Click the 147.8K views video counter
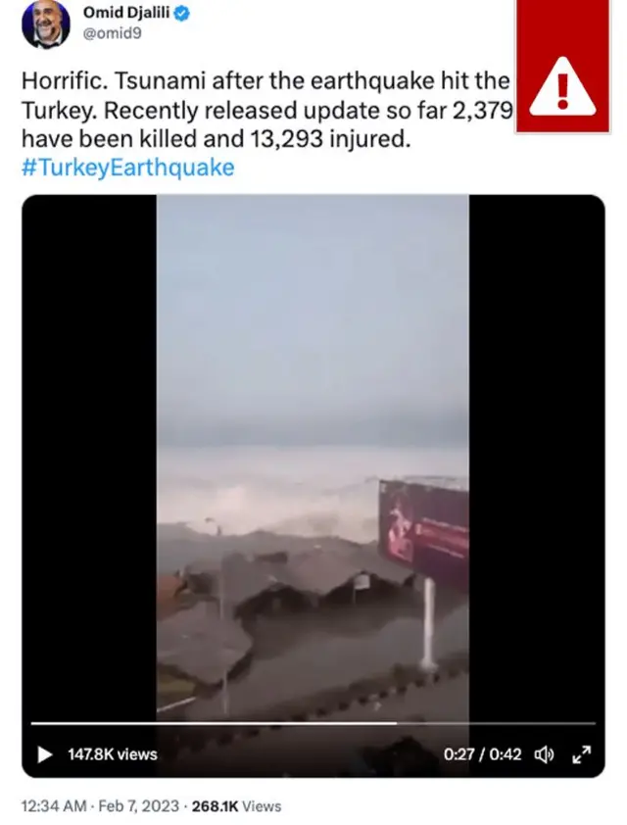 113,754
